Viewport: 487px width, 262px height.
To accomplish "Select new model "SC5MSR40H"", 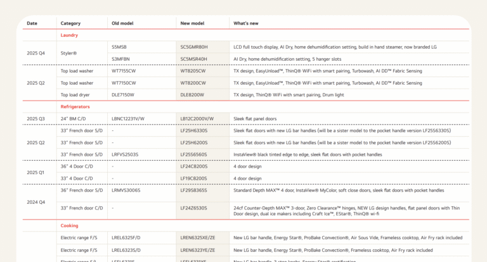I will click(x=194, y=59).
